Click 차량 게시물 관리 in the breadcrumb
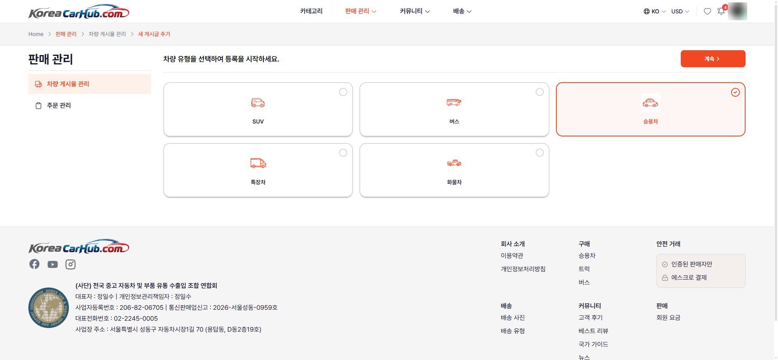 [107, 34]
